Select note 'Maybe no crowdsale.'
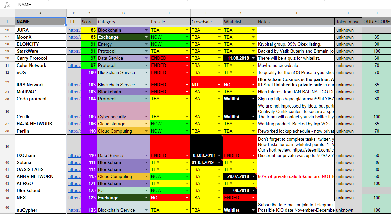The image size is (391, 214). tap(296, 66)
